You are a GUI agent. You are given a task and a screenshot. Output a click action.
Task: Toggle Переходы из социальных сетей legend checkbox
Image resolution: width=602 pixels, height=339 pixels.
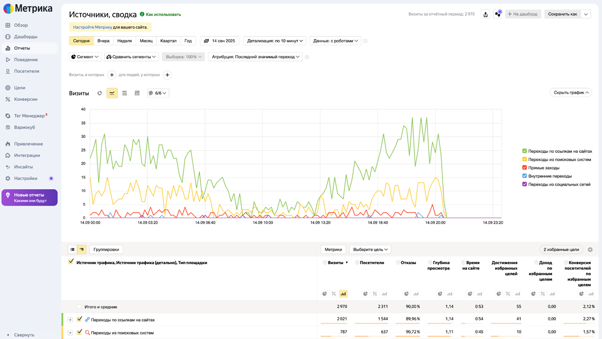(525, 184)
